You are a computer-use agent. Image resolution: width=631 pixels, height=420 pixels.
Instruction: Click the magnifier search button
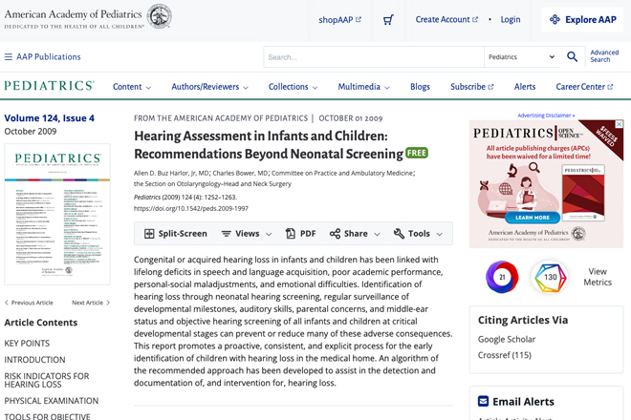[572, 56]
